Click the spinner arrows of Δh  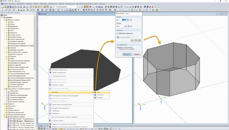pyautogui.click(x=129, y=26)
